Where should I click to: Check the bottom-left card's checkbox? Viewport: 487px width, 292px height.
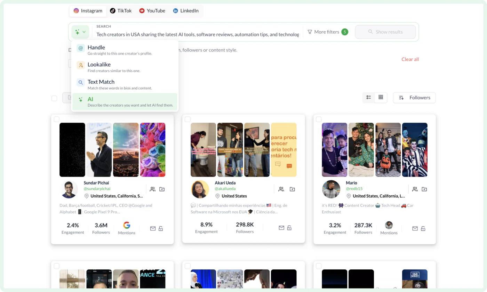click(x=56, y=266)
